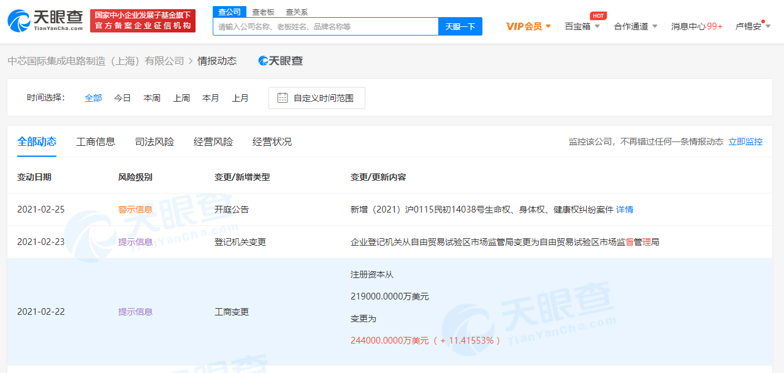This screenshot has width=784, height=373.
Task: Expand the VIP会员 dropdown
Action: click(528, 26)
